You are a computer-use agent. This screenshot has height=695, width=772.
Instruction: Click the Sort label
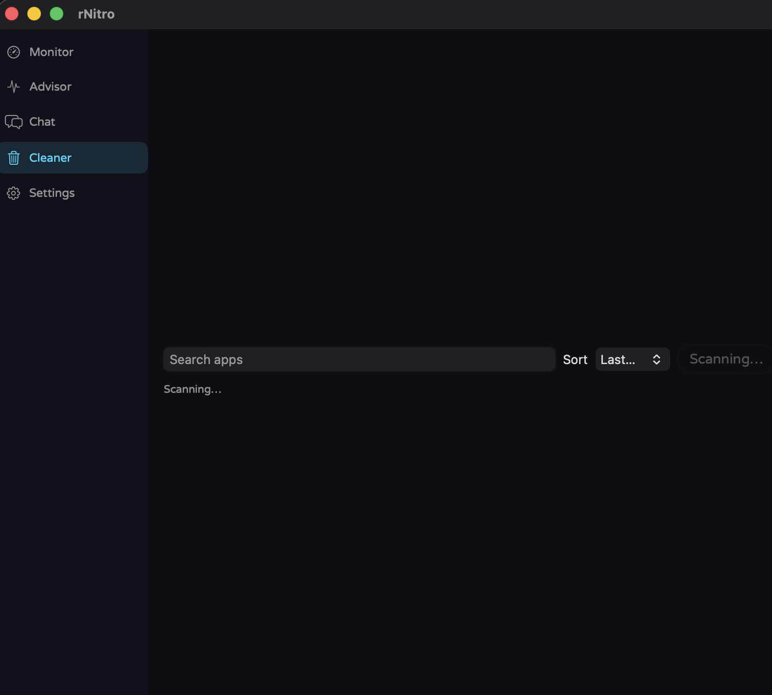coord(575,360)
